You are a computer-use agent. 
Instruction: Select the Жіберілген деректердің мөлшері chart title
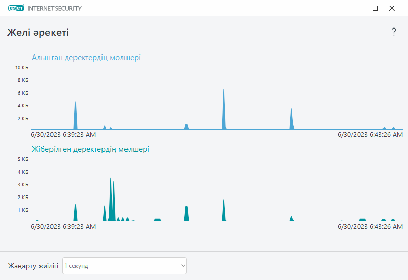[90, 149]
